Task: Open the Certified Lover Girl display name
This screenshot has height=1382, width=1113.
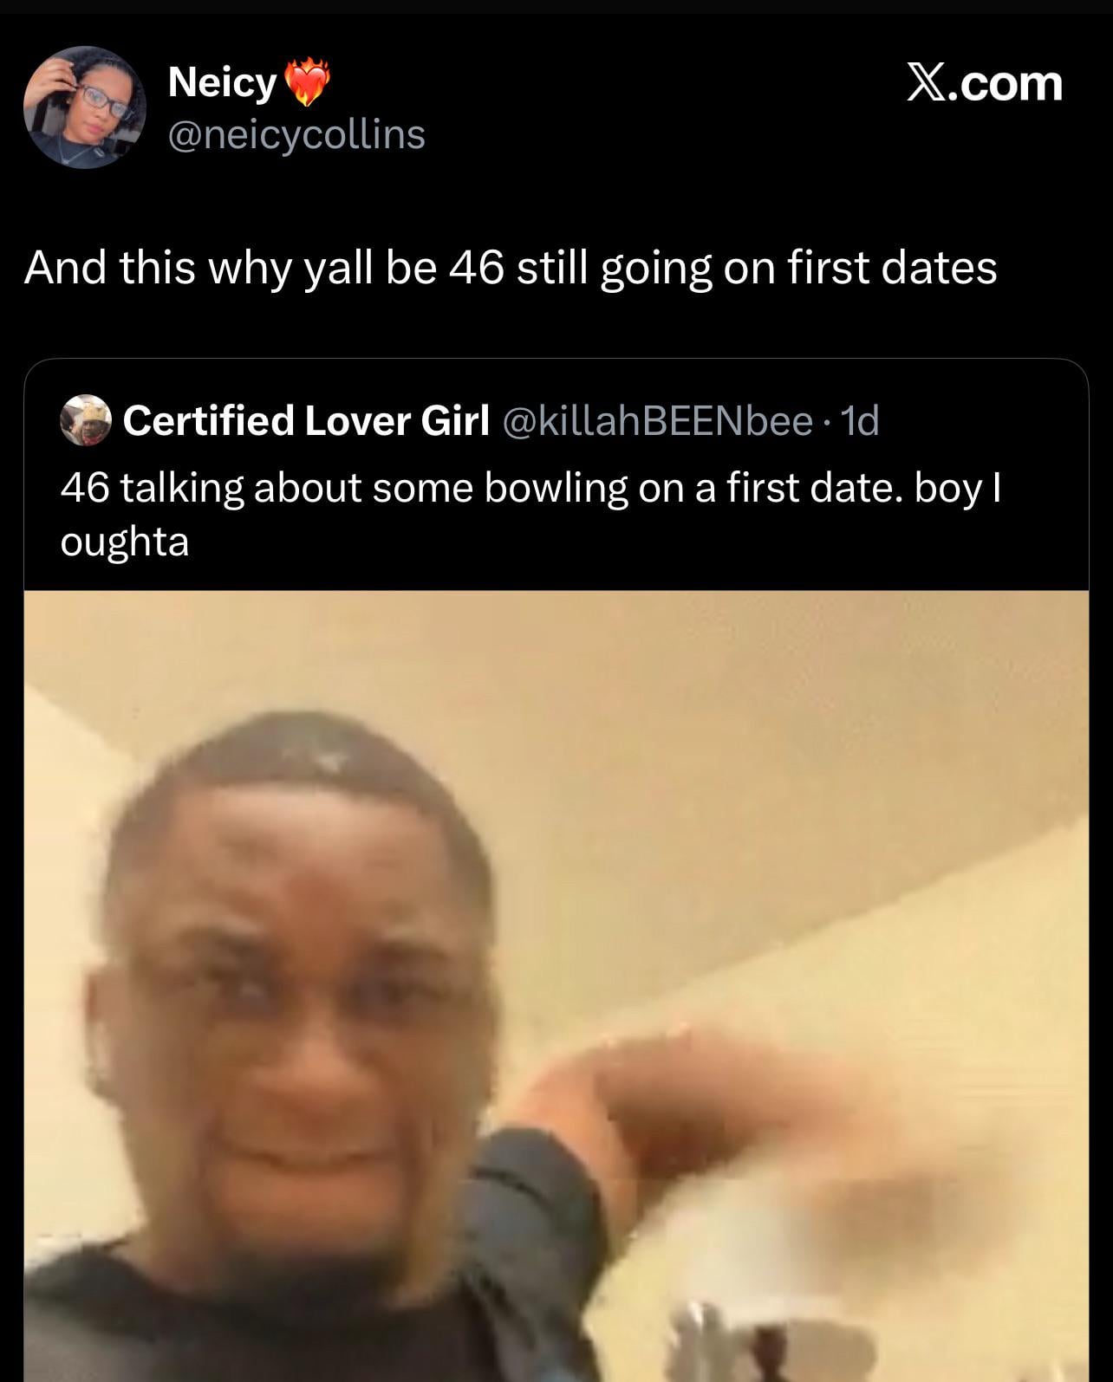Action: pyautogui.click(x=306, y=420)
